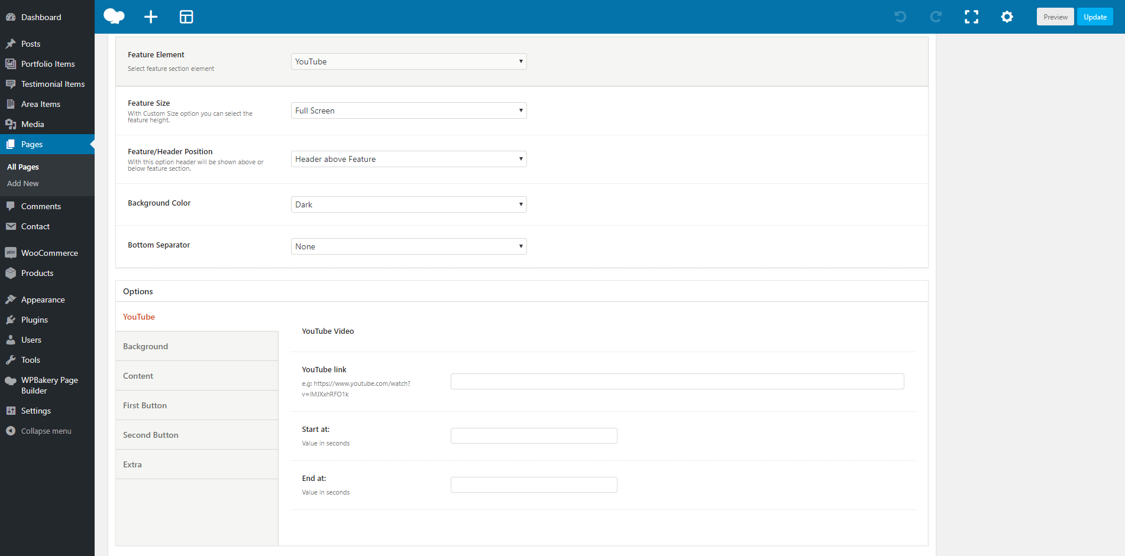The image size is (1125, 556).
Task: Click the WPBakery Page Builder icon
Action: tap(11, 381)
